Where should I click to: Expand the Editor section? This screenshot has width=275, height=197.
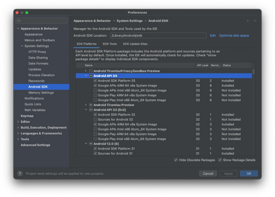point(18,122)
